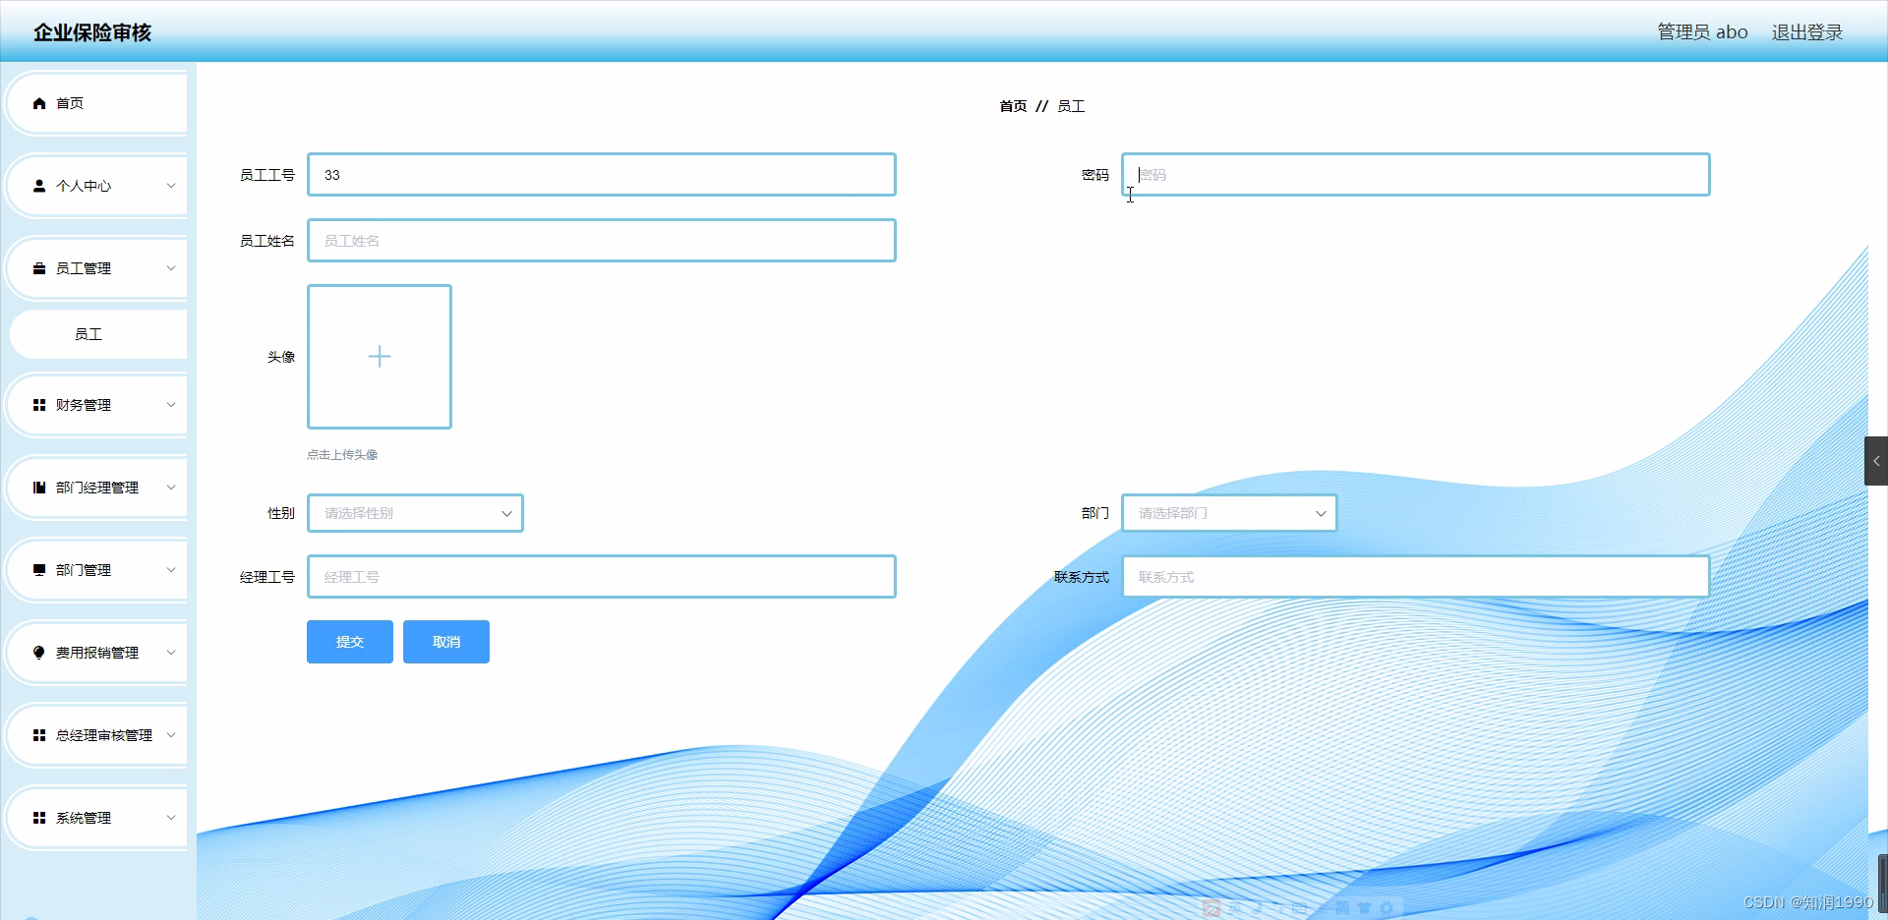Click the input method settings gear icon

pos(1386,908)
